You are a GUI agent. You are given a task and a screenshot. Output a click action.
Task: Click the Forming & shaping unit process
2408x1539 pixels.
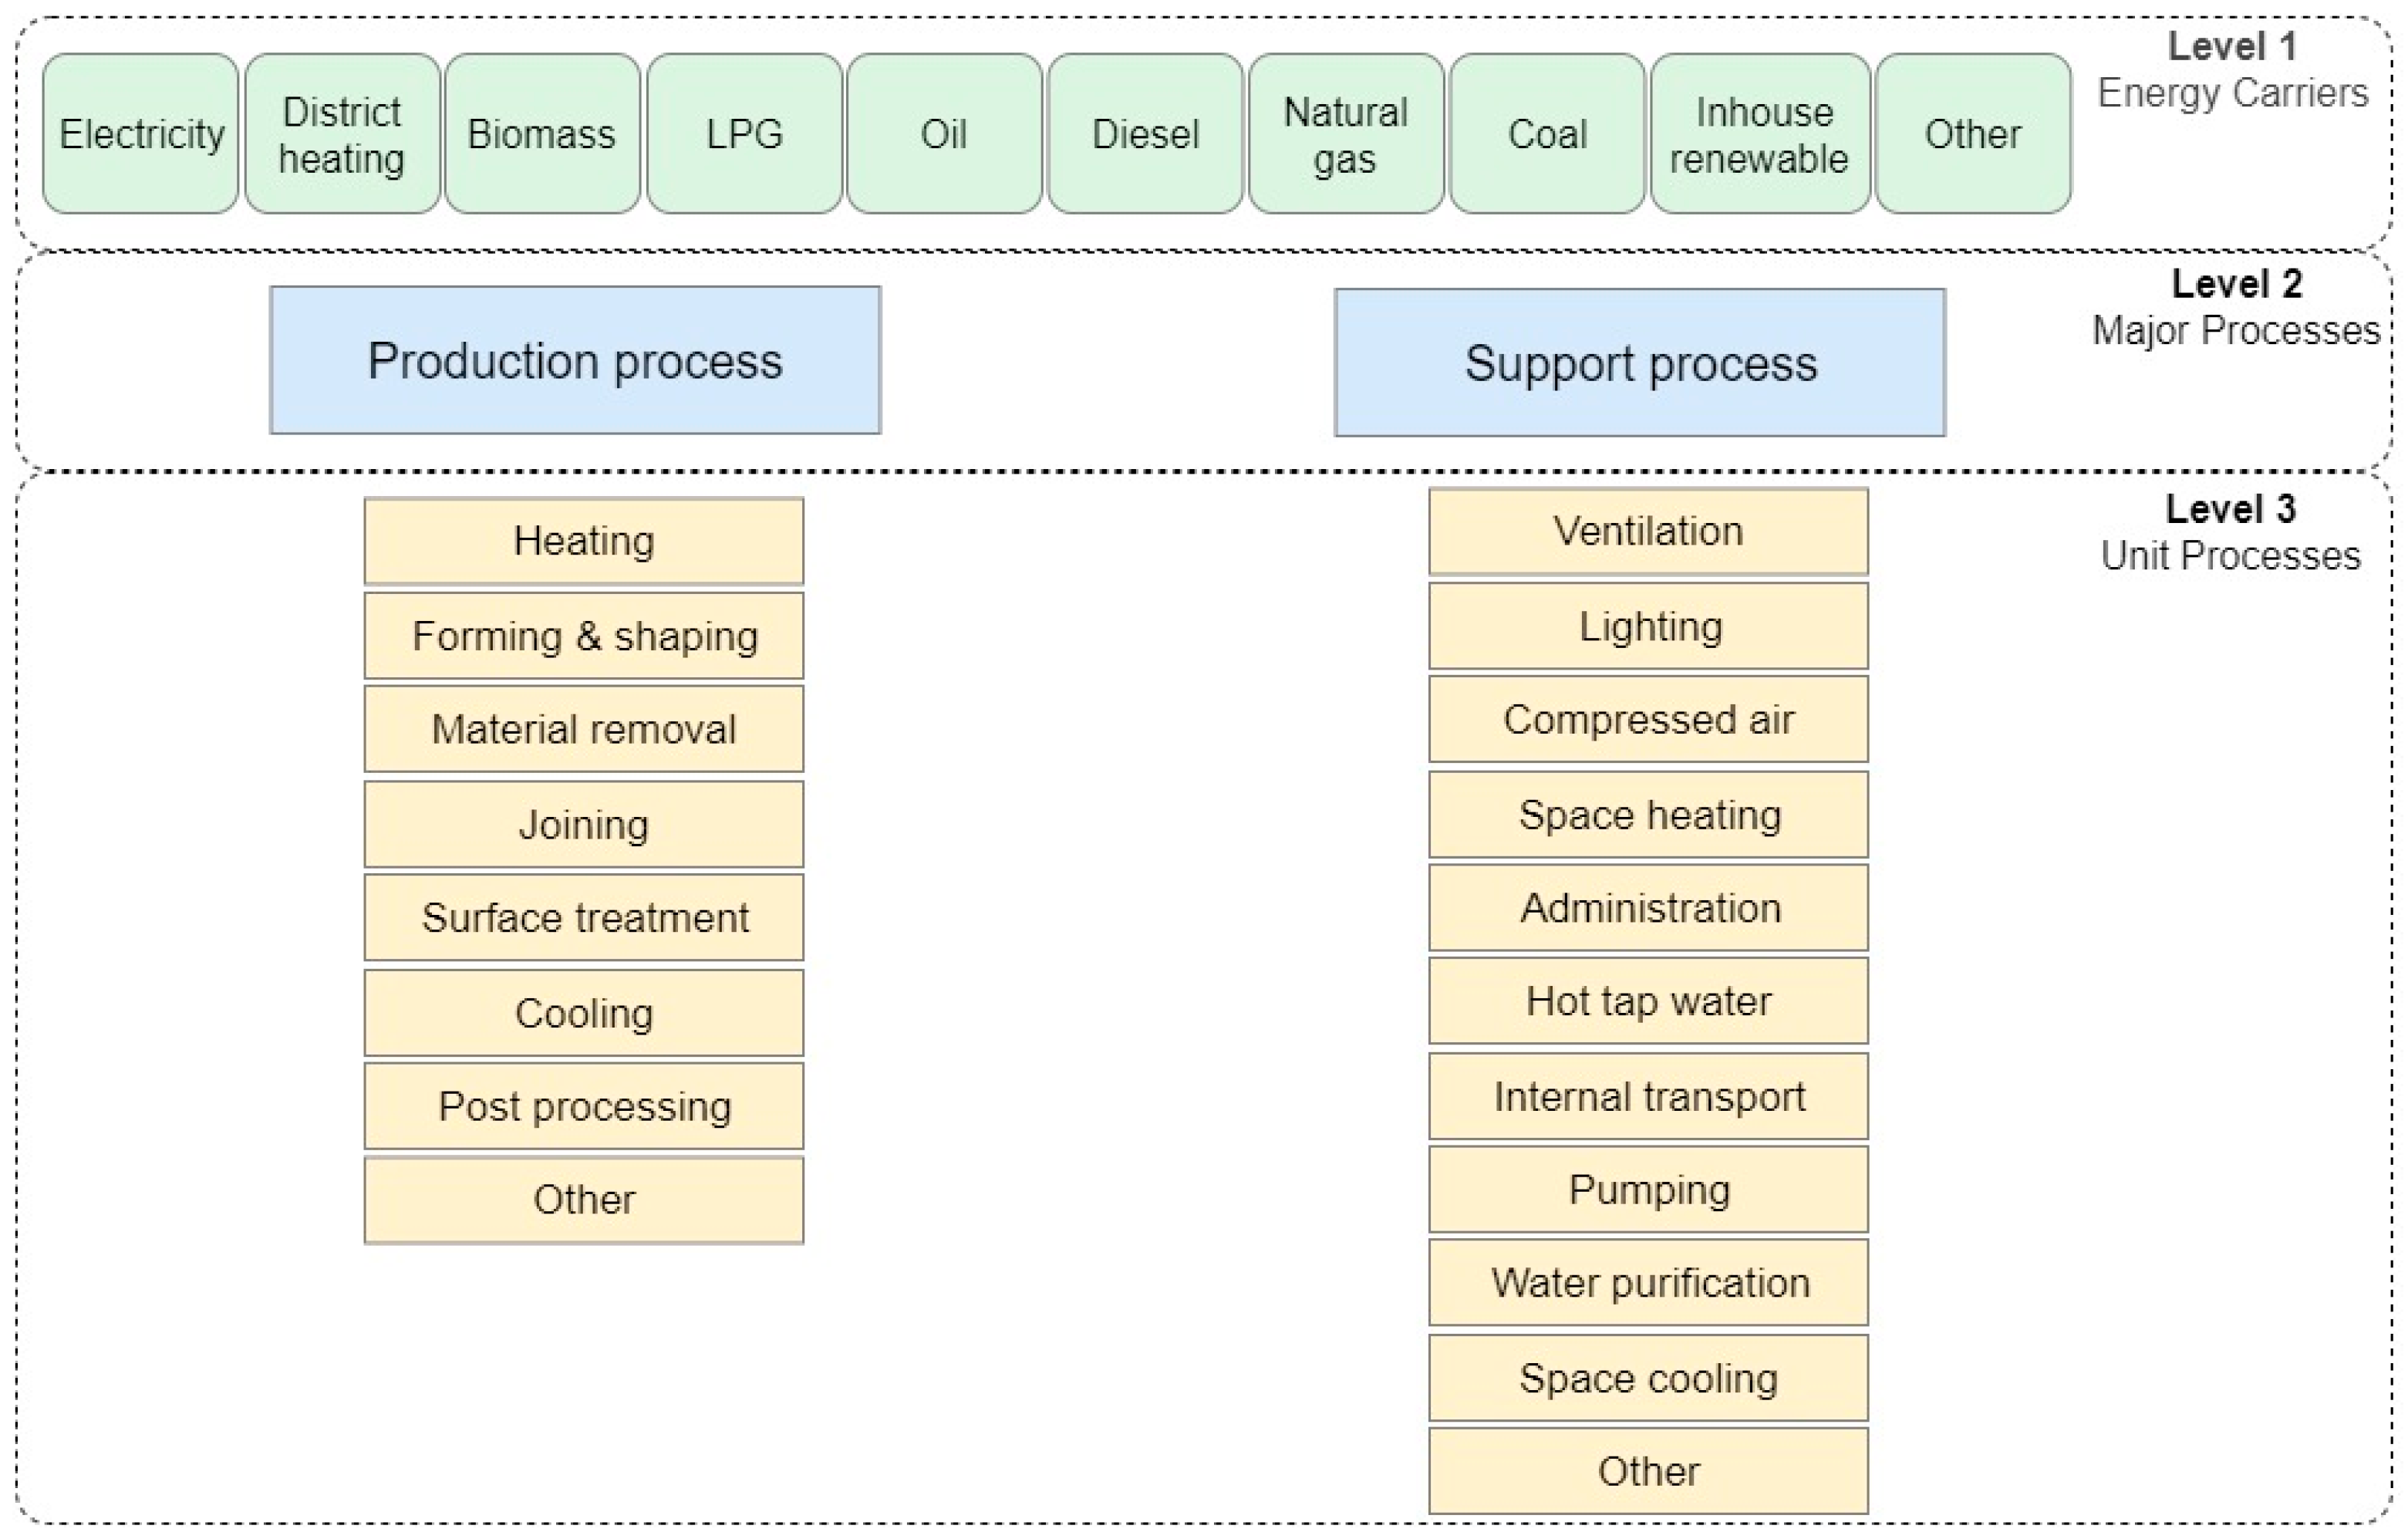[x=584, y=636]
